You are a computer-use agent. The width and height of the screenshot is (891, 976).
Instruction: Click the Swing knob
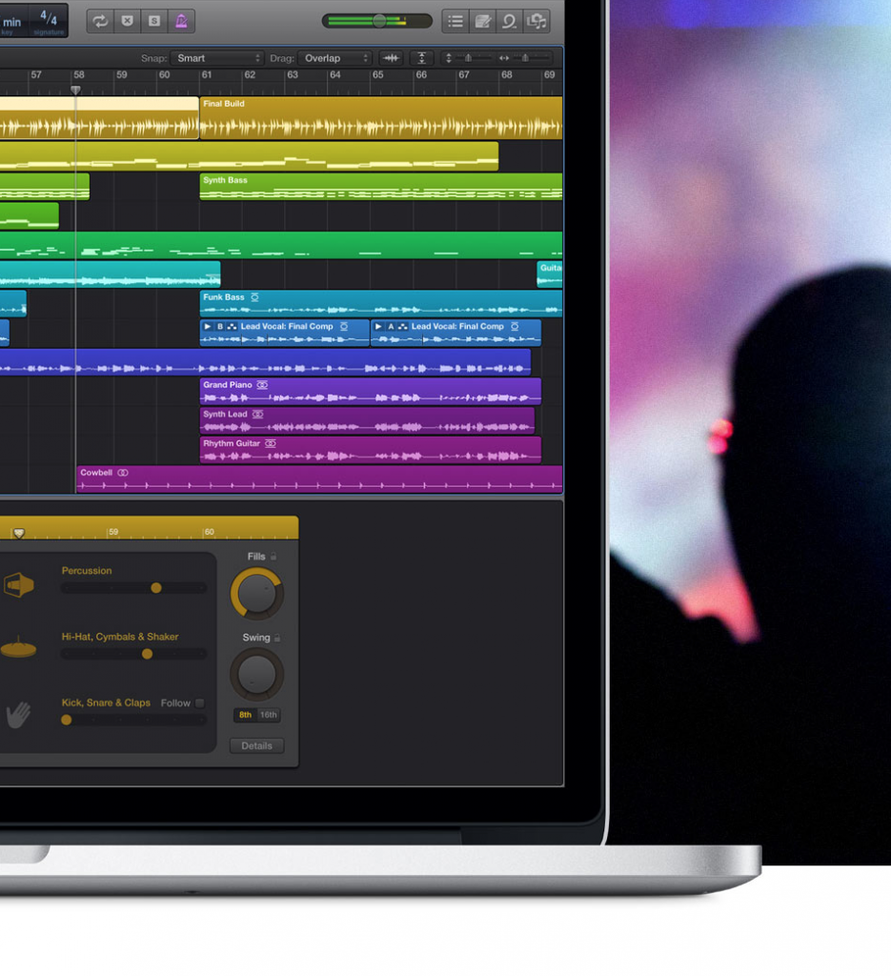(257, 674)
